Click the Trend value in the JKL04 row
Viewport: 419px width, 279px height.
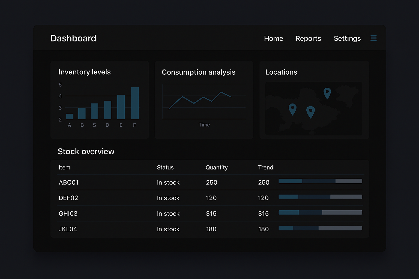point(263,229)
